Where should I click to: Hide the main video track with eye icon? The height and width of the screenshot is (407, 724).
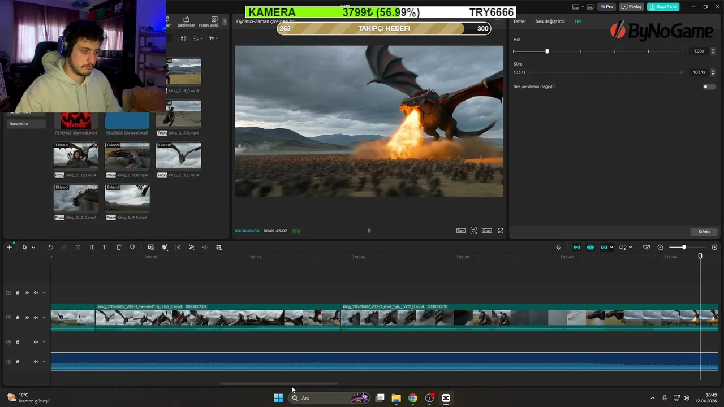[27, 317]
